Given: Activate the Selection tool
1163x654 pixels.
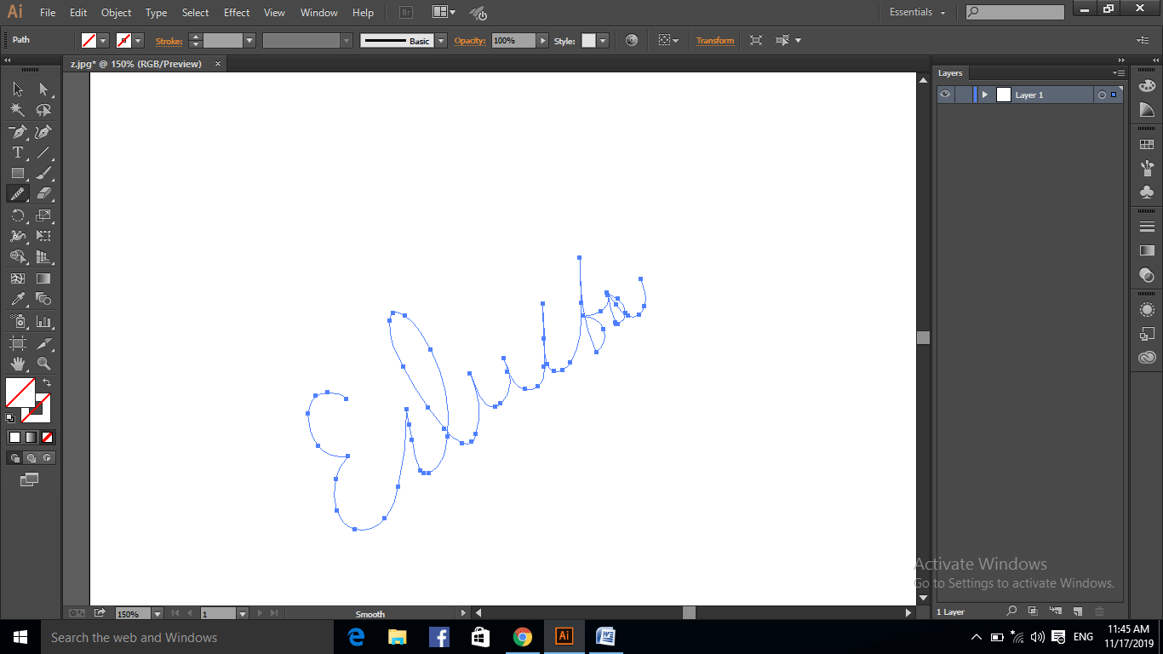Looking at the screenshot, I should [17, 88].
